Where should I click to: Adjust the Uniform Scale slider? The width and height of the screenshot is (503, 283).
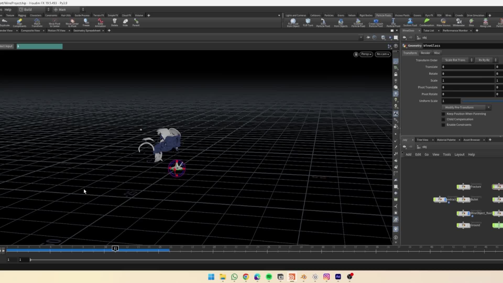pyautogui.click(x=482, y=101)
